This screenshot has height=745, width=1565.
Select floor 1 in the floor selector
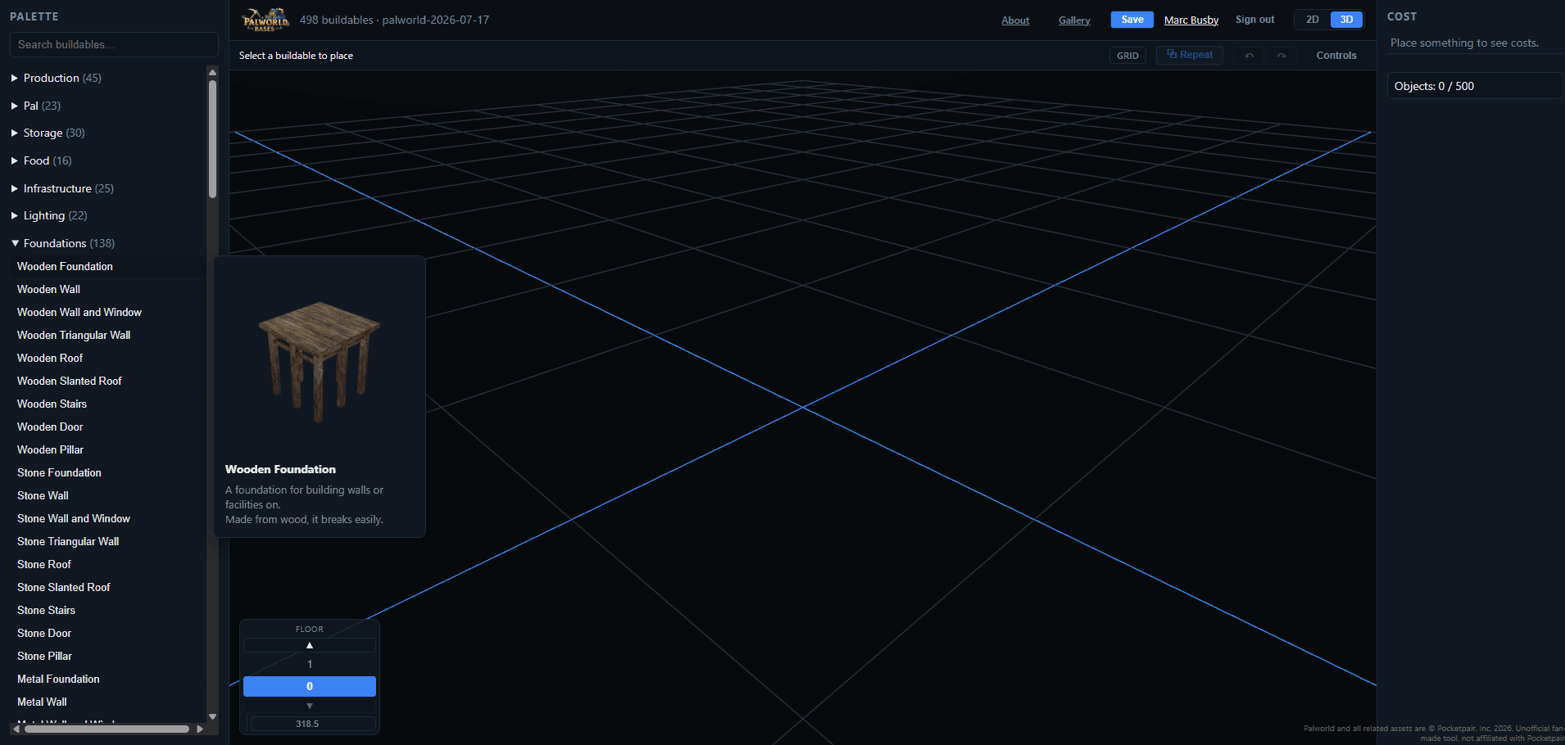310,664
